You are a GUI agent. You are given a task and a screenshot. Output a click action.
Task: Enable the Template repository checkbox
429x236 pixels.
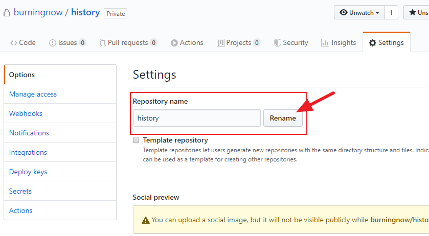point(136,140)
